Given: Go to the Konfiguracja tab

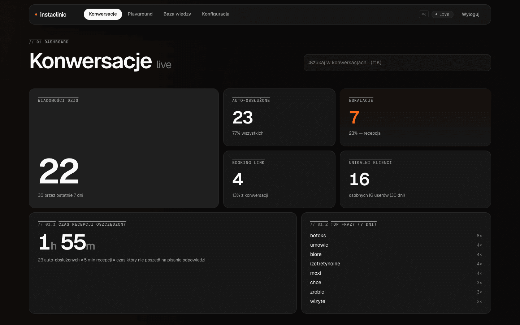Looking at the screenshot, I should 216,14.
